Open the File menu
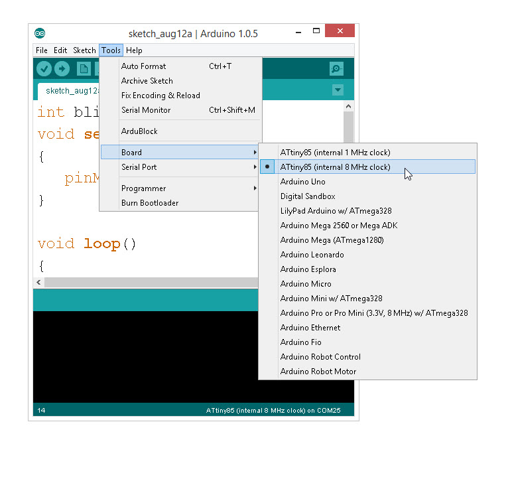This screenshot has height=483, width=508. pos(42,50)
